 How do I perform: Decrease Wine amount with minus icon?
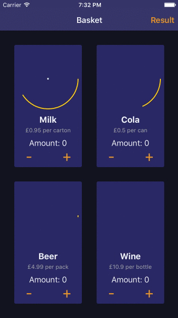111,294
